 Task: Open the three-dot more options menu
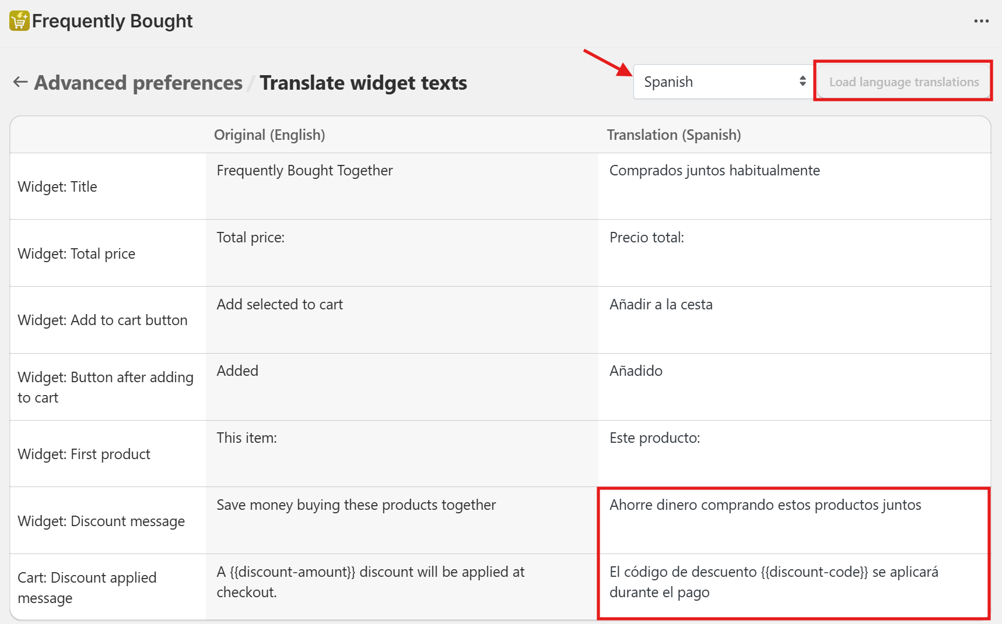tap(981, 21)
